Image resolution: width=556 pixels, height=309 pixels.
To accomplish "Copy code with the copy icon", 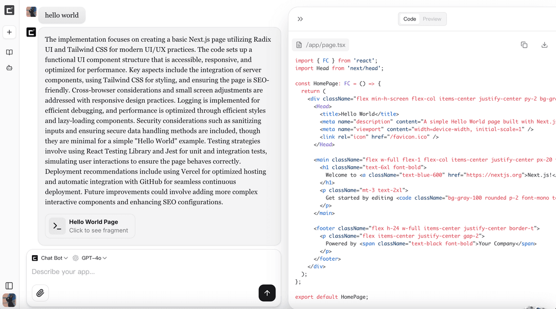I will (x=524, y=45).
